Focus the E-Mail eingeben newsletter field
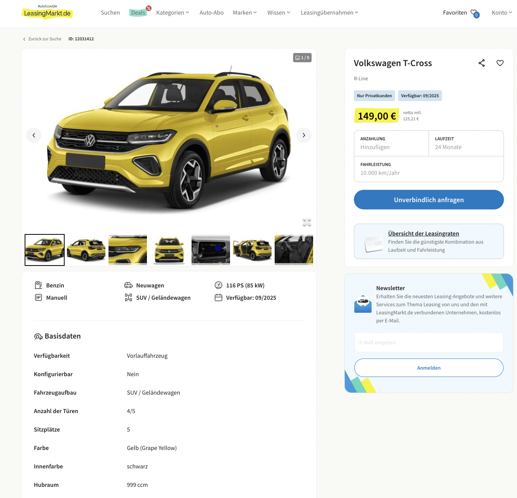The height and width of the screenshot is (498, 517). (x=429, y=342)
